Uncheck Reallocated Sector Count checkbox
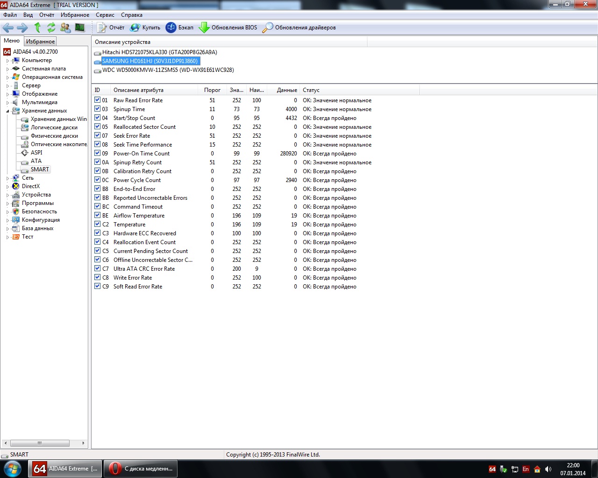 (x=97, y=127)
